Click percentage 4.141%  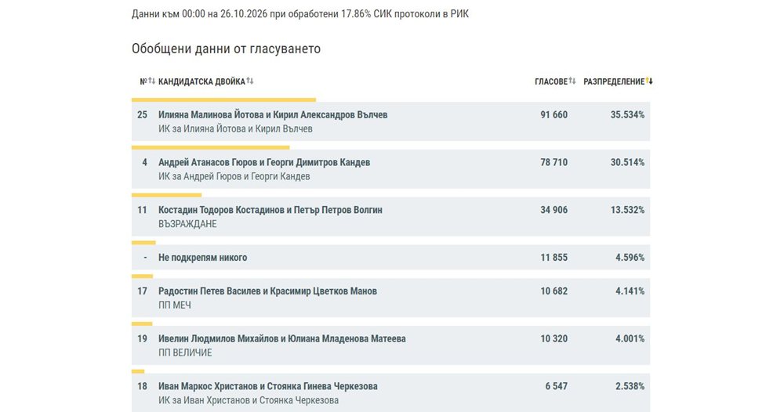(630, 291)
